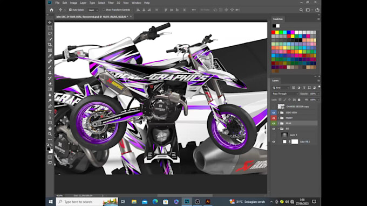This screenshot has height=206, width=367.
Task: Toggle visibility of BG group
Action: [274, 129]
